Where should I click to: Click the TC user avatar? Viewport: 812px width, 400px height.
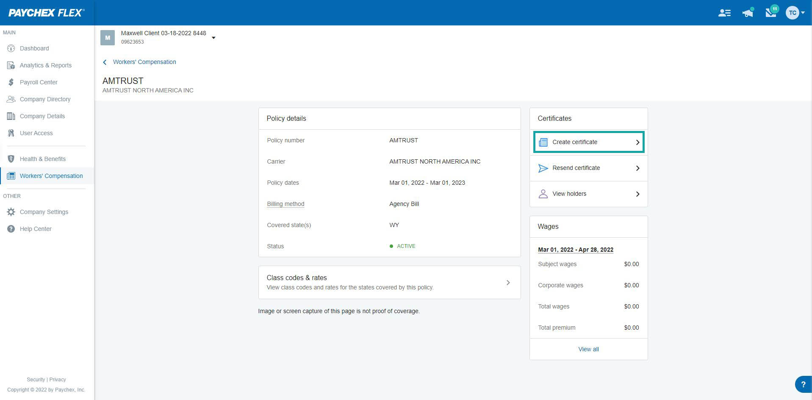coord(792,13)
